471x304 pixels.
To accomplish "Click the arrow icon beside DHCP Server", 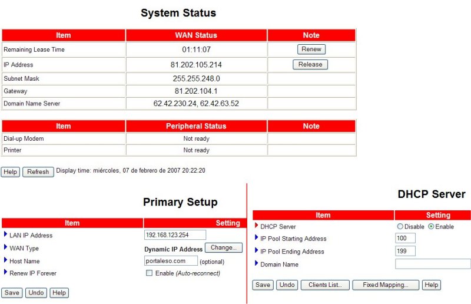I will pyautogui.click(x=256, y=226).
